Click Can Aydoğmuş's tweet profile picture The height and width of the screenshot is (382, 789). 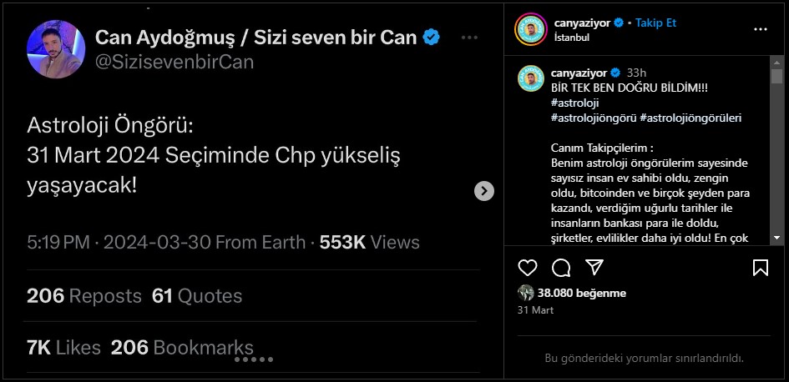[x=56, y=49]
